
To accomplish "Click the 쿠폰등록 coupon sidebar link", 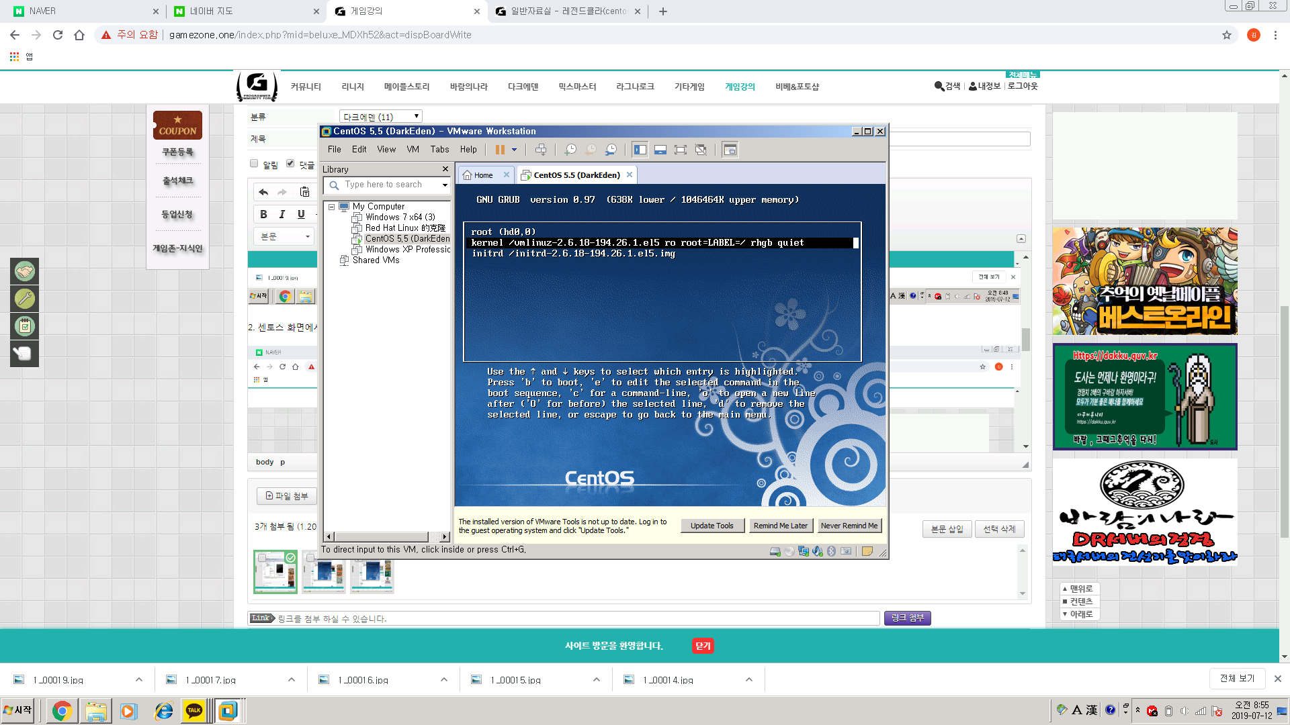I will tap(177, 152).
